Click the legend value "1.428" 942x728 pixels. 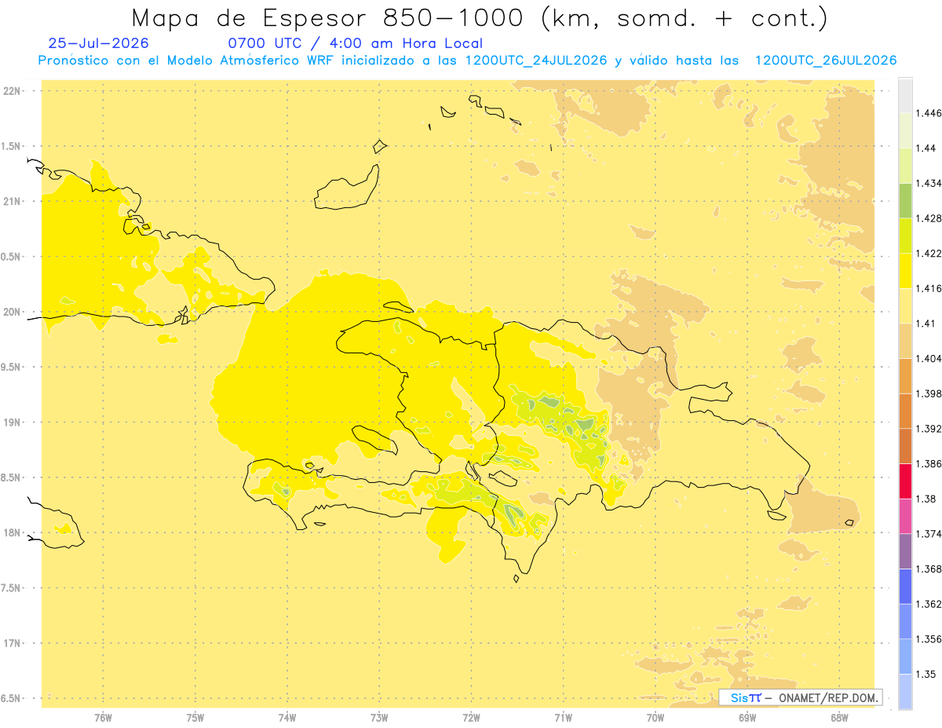(x=929, y=218)
